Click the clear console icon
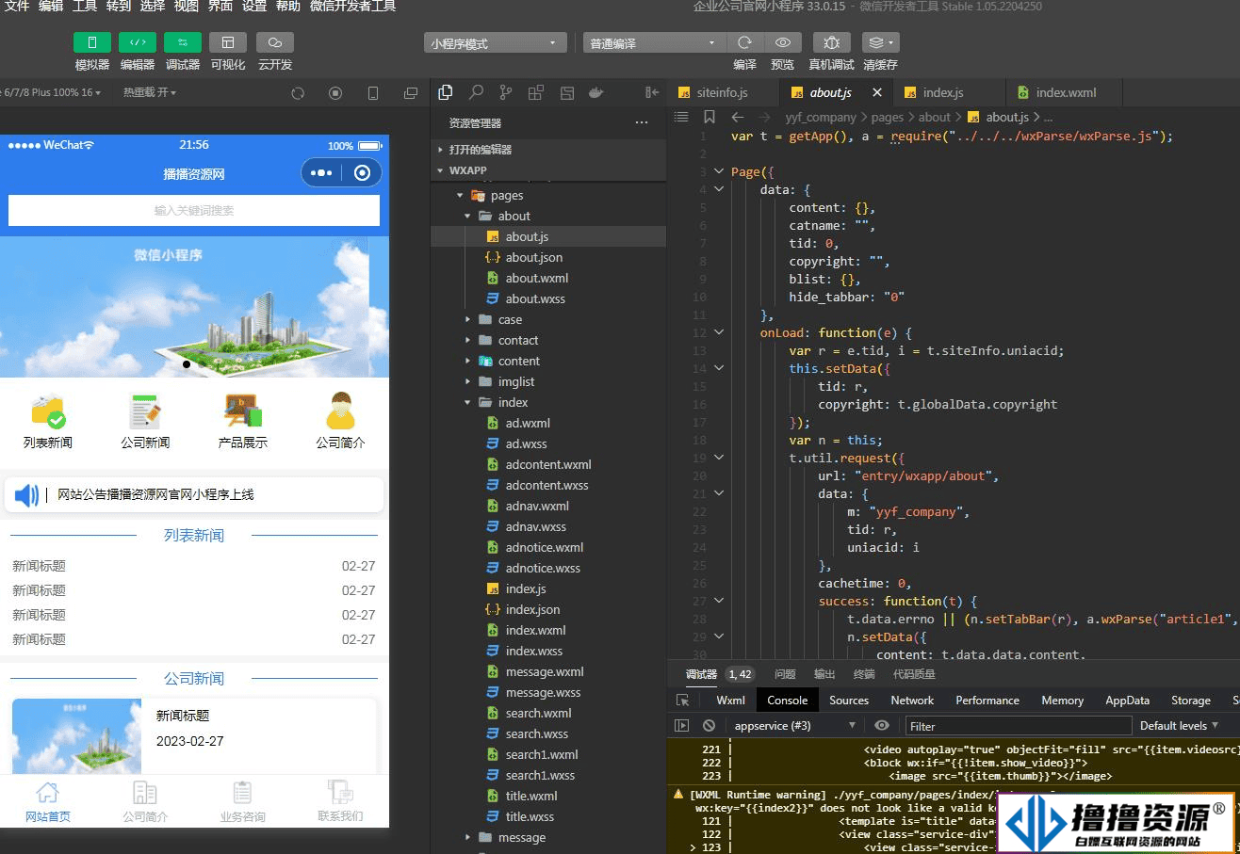This screenshot has height=854, width=1240. 709,725
